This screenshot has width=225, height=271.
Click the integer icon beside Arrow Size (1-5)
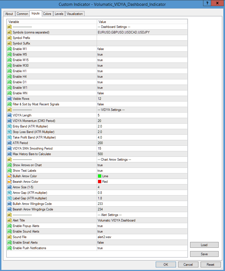(x=9, y=187)
